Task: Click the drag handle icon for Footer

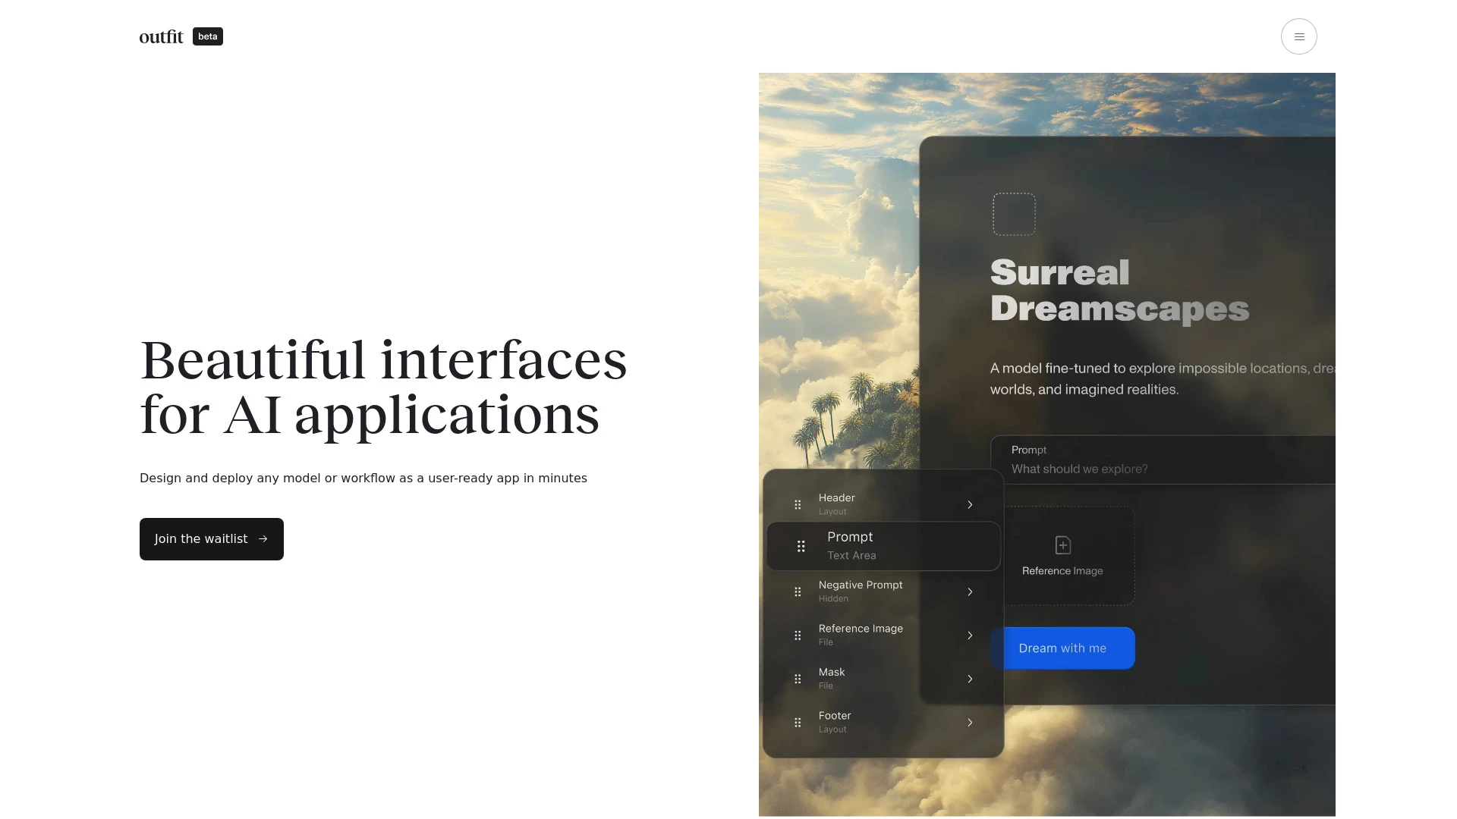Action: (x=798, y=722)
